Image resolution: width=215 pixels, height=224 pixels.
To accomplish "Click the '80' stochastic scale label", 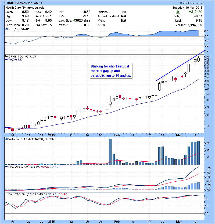I will (206, 199).
